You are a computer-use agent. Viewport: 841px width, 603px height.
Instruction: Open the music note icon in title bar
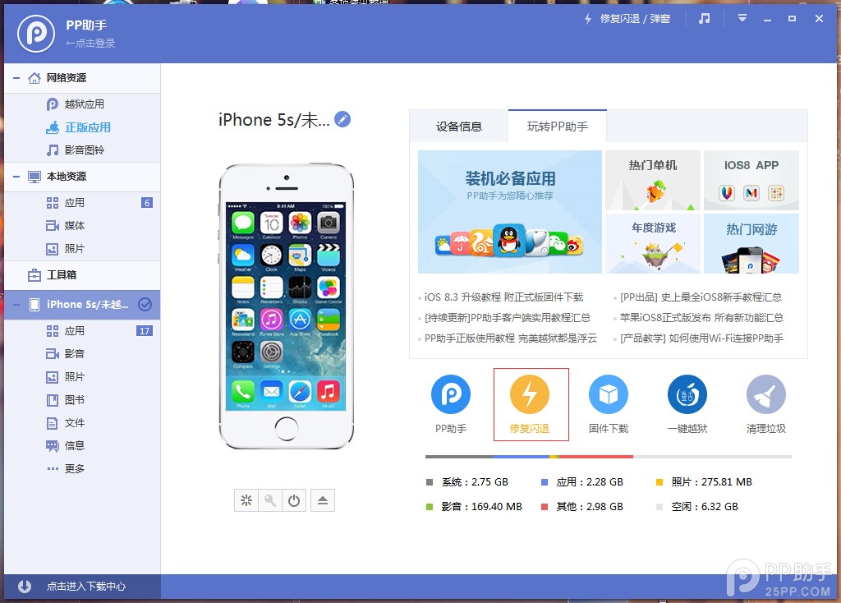(x=704, y=18)
